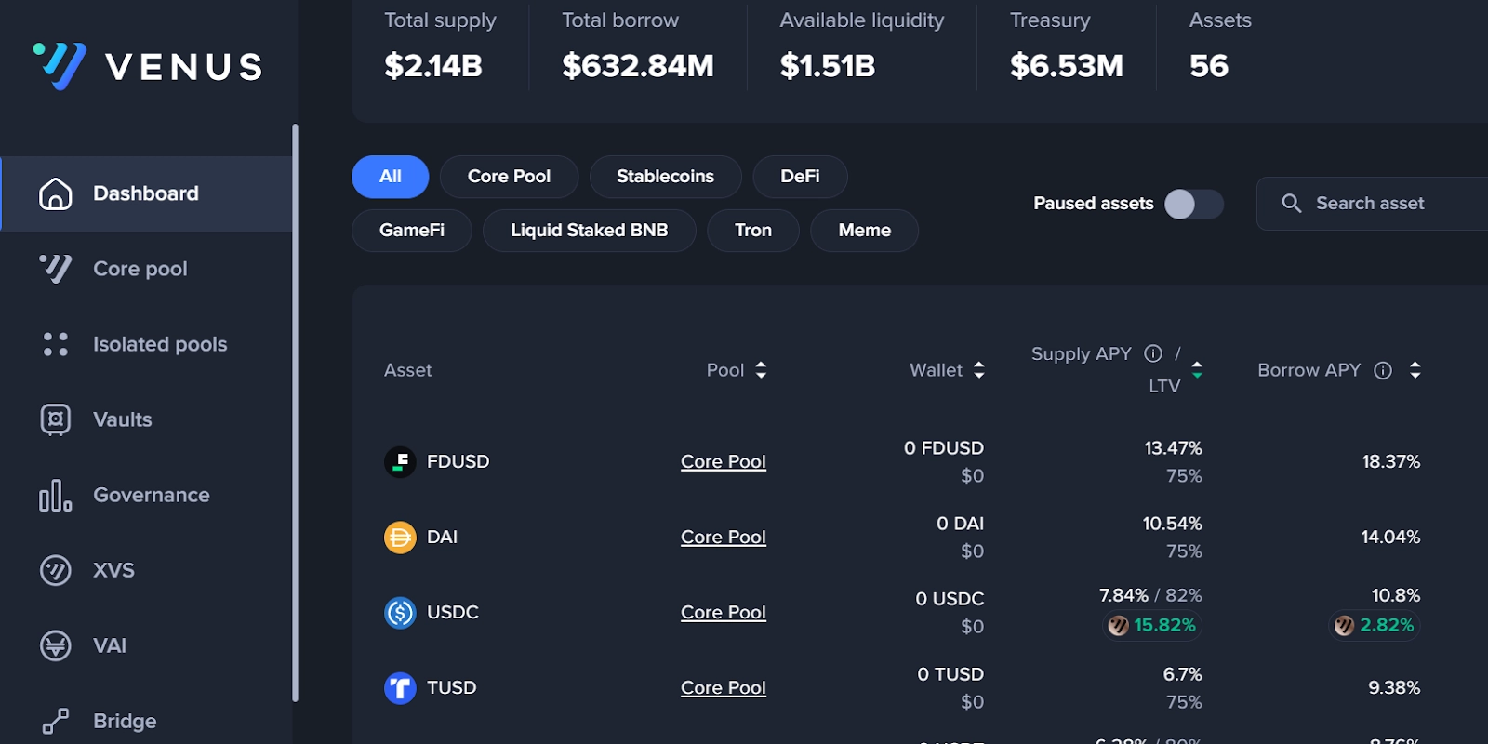The height and width of the screenshot is (744, 1488).
Task: Click the VAI icon in sidebar
Action: [x=56, y=645]
